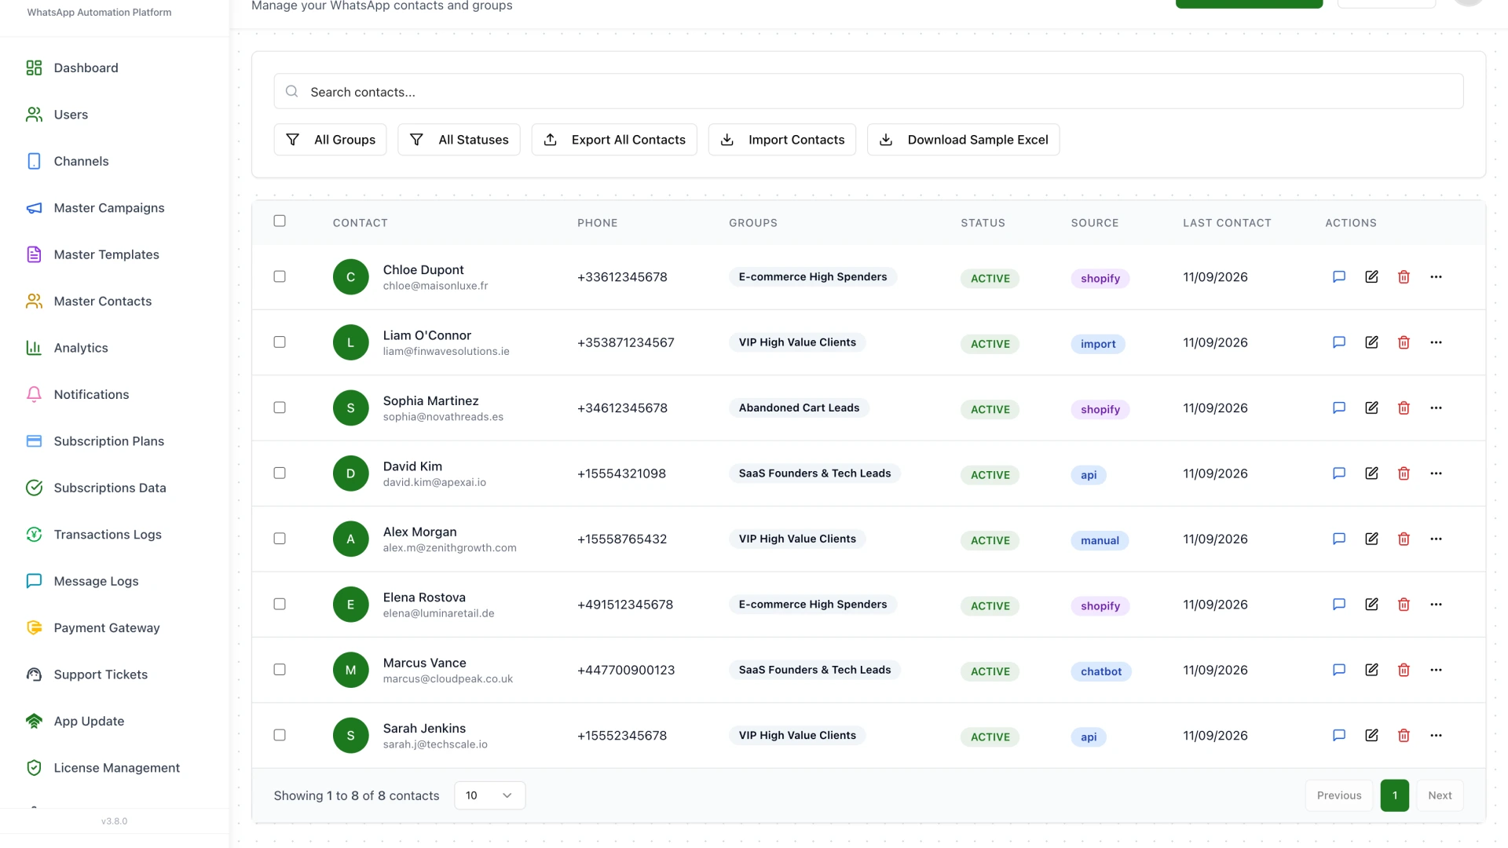Click the Notifications bell icon
The height and width of the screenshot is (848, 1508).
34,394
